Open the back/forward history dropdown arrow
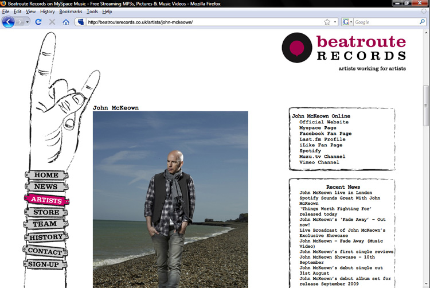430x288 pixels. [x=27, y=22]
